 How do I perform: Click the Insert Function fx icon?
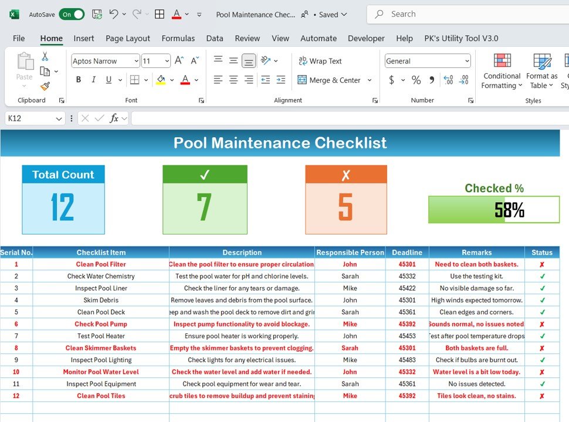[114, 118]
